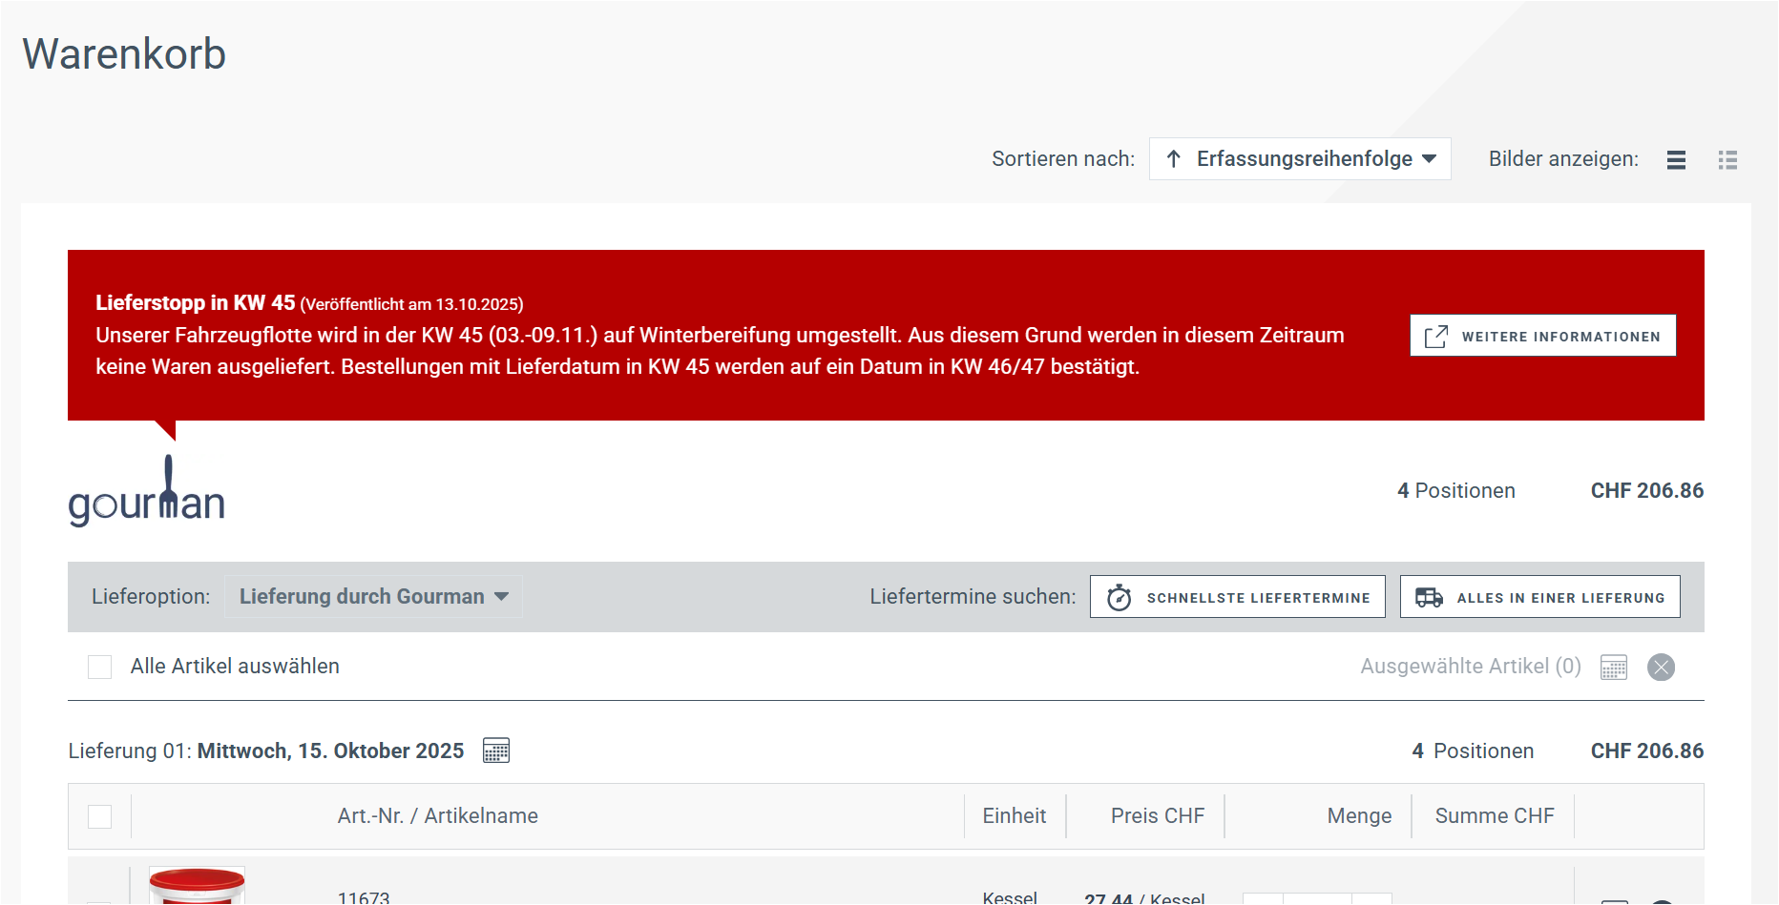Remove selected articles with the X icon
The image size is (1779, 905).
click(x=1662, y=668)
